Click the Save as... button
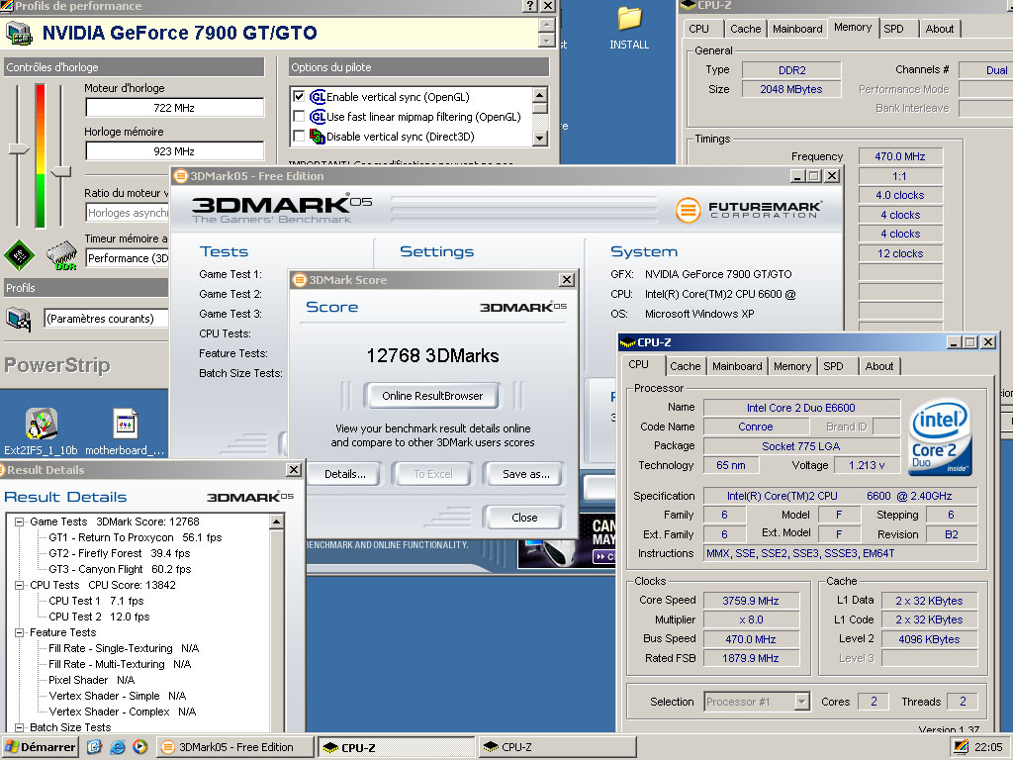Viewport: 1013px width, 760px height. [x=526, y=474]
